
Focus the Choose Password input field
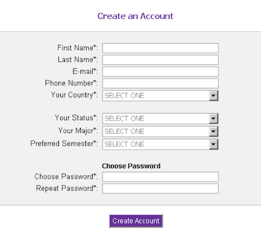coord(160,177)
